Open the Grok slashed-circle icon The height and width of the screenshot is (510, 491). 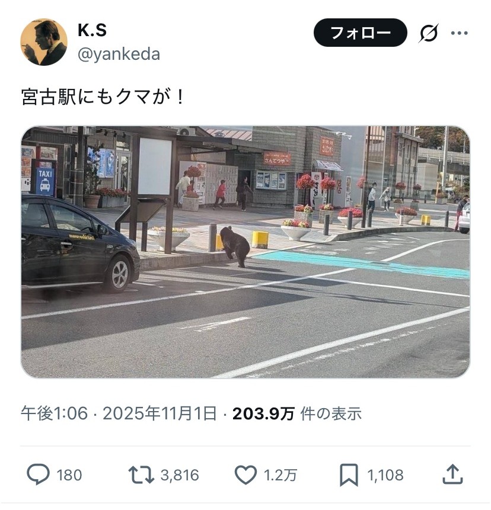(428, 33)
